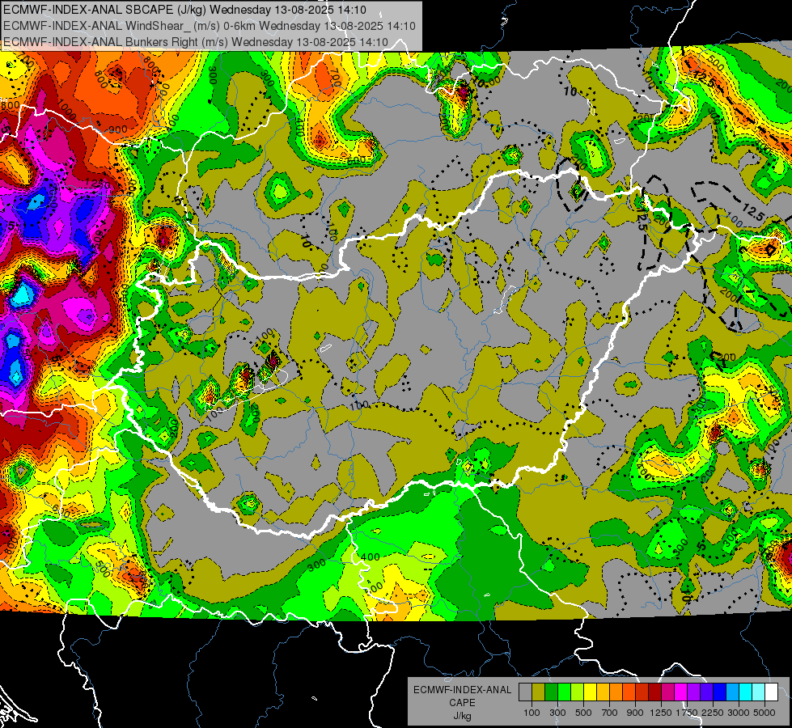Click the 100 tick label in the legend
792x728 pixels.
click(532, 713)
